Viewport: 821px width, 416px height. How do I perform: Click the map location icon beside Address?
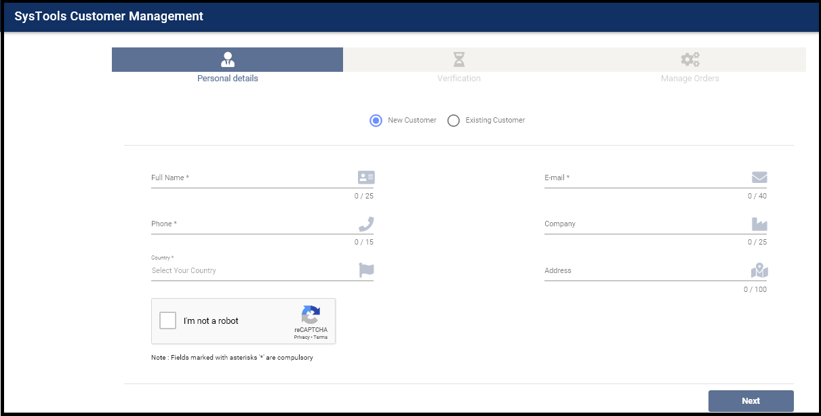coord(759,270)
